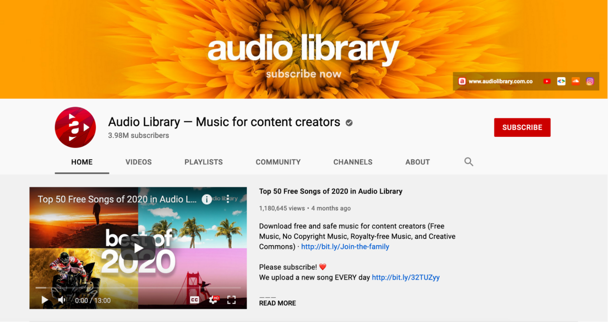Open the Instagram icon in the banner
This screenshot has height=322, width=608.
[x=590, y=81]
